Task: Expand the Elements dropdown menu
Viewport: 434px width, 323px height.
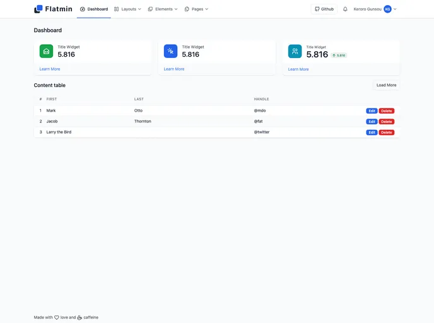Action: (x=163, y=9)
